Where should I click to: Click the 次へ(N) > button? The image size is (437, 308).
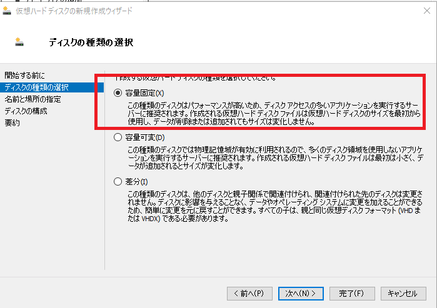[x=301, y=294]
